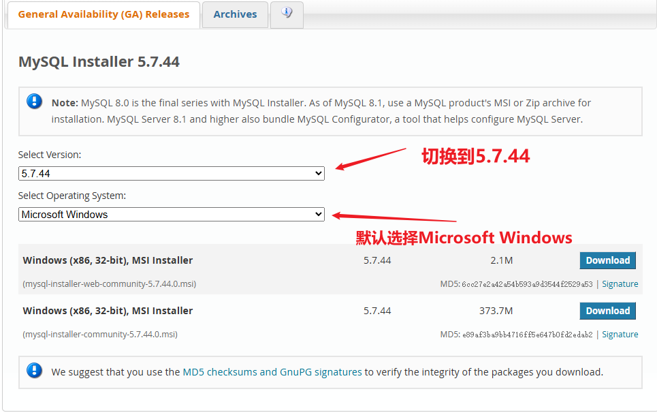Image resolution: width=657 pixels, height=415 pixels.
Task: Open the information icon tab
Action: 287,14
